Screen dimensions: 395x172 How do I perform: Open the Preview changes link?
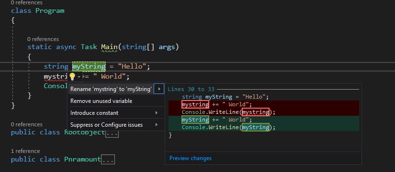pyautogui.click(x=191, y=158)
